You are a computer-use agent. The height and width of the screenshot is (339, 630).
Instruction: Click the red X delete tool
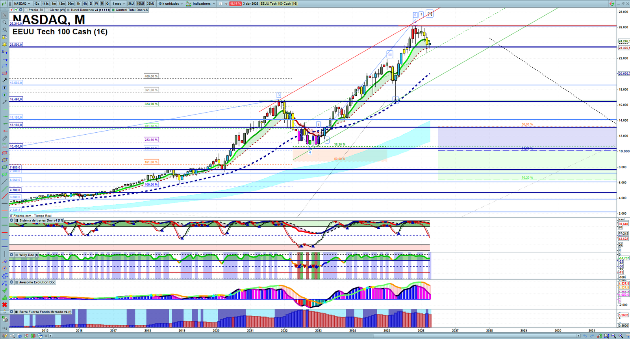pos(4,305)
